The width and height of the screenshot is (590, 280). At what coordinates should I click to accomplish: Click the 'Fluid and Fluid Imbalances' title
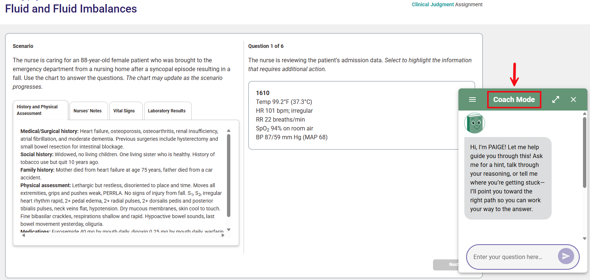tap(71, 9)
